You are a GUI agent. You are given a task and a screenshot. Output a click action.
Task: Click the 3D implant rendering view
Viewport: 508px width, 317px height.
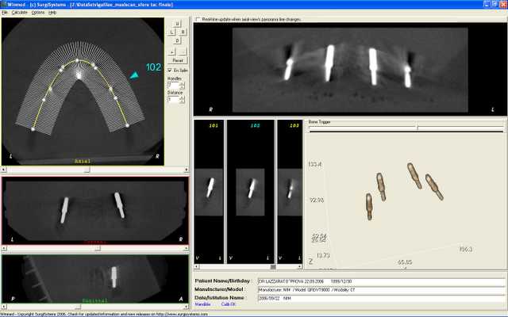coord(405,202)
